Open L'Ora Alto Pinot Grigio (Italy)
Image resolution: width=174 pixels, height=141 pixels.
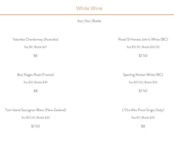pos(143,110)
